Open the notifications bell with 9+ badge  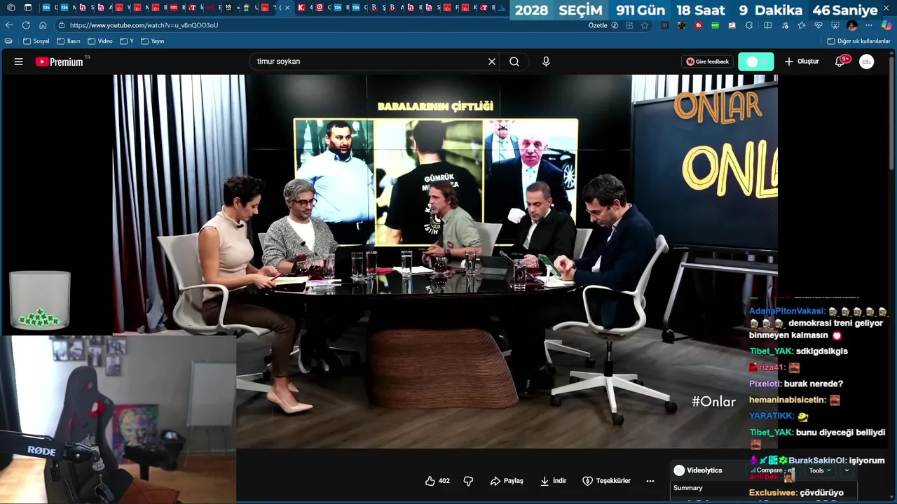[840, 62]
